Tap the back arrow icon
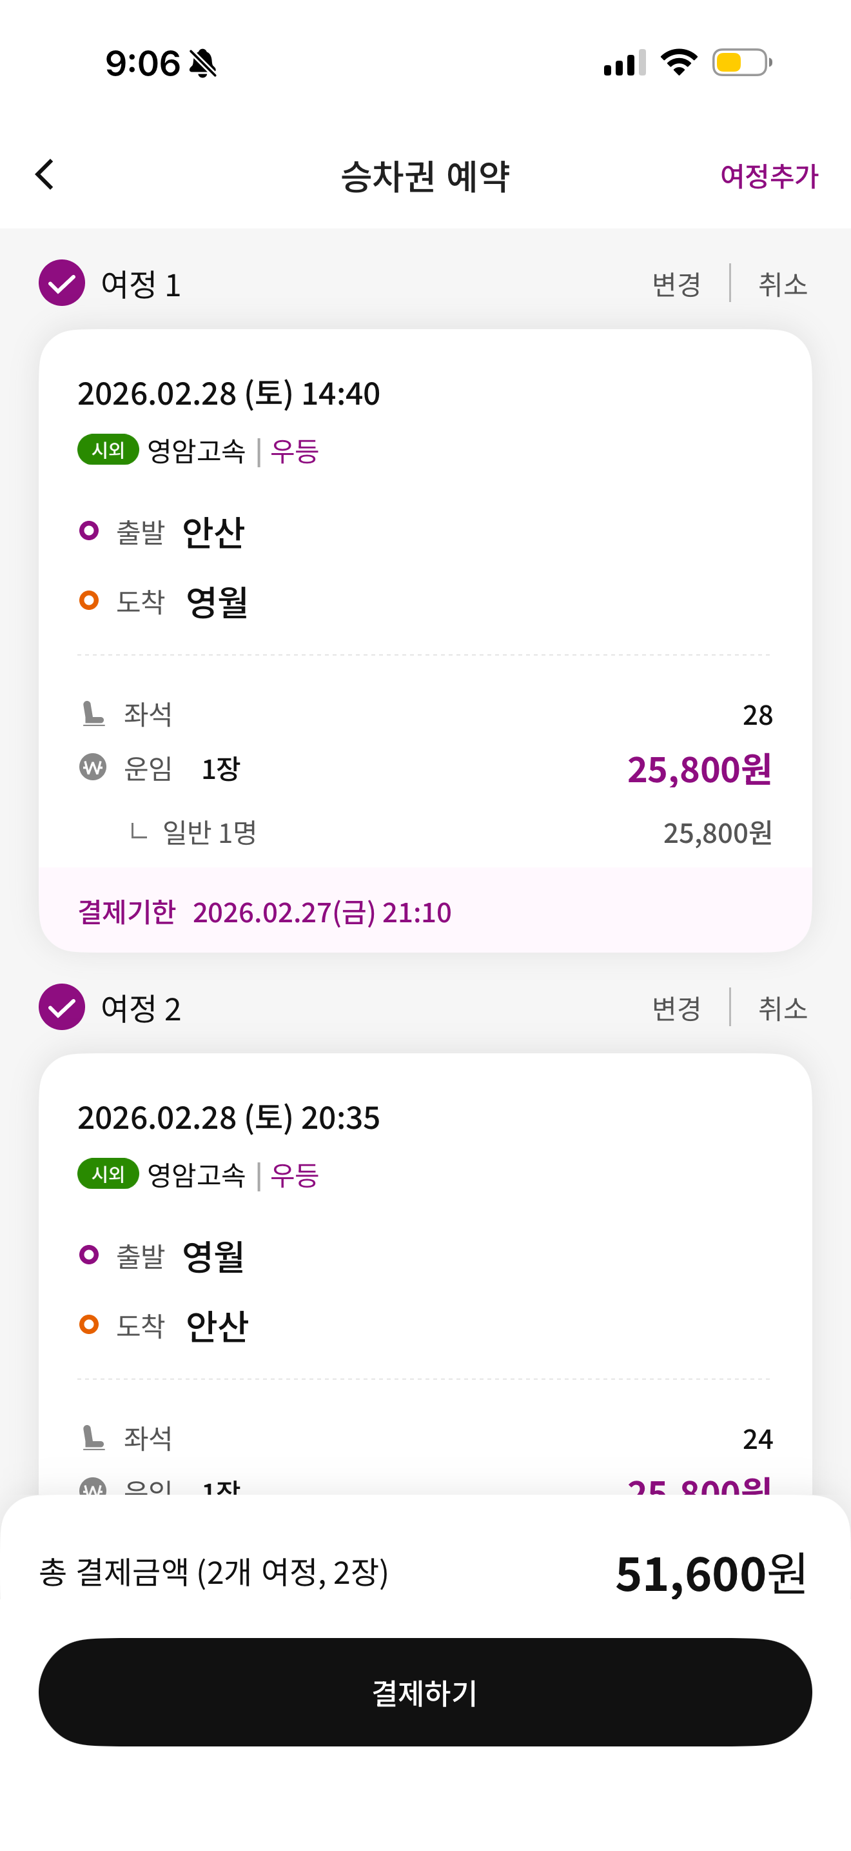The height and width of the screenshot is (1851, 851). 44,175
